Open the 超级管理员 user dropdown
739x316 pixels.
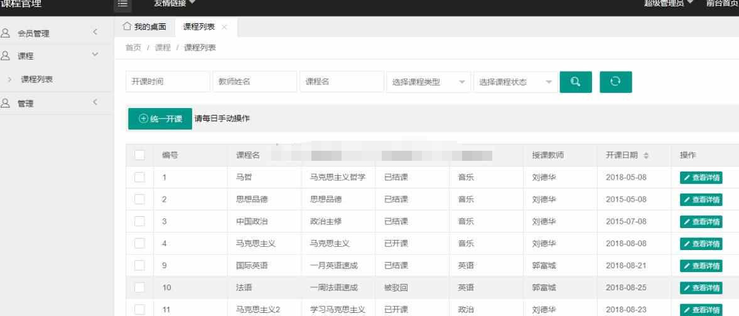click(669, 3)
